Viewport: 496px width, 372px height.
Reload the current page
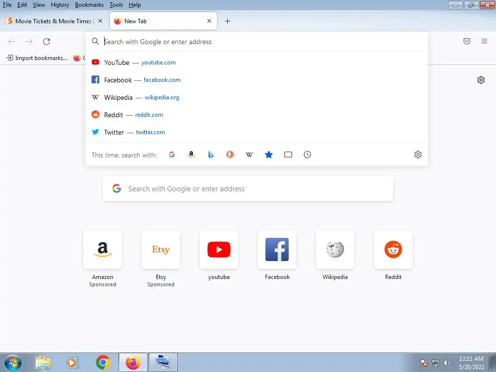(46, 42)
